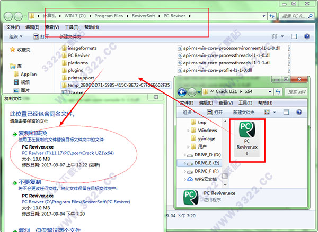Open 帮助(H) menu in PC Reviver window
The image size is (318, 232).
click(92, 27)
